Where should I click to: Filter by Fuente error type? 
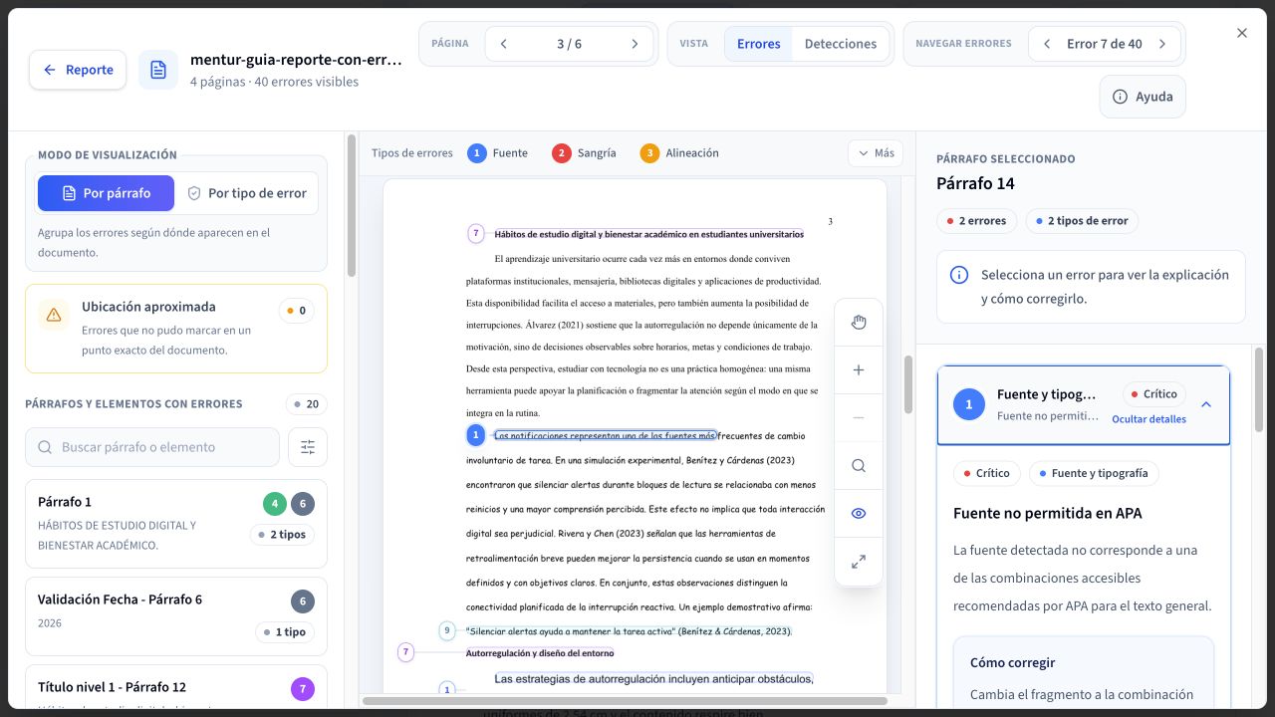[x=498, y=153]
